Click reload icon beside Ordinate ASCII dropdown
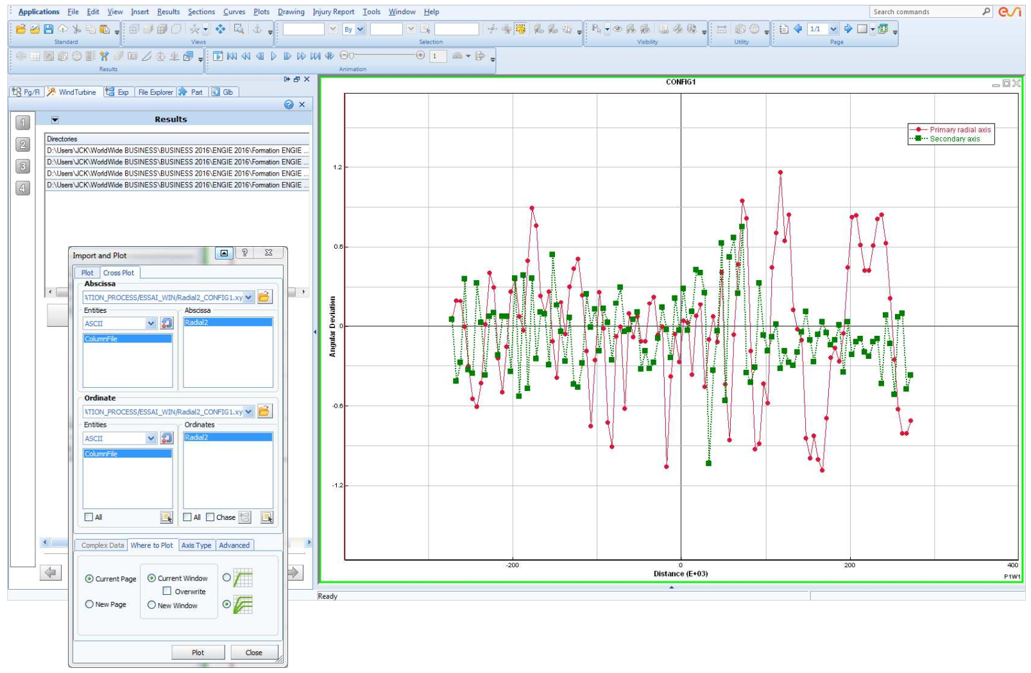 (167, 438)
